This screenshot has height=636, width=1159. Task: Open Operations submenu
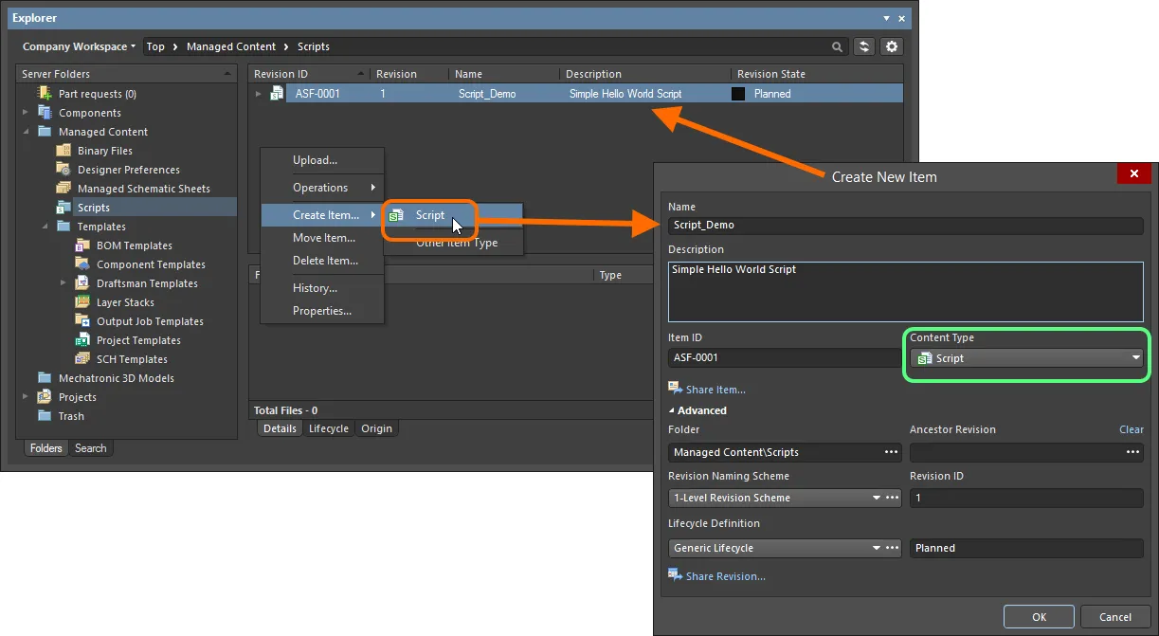[x=322, y=188]
